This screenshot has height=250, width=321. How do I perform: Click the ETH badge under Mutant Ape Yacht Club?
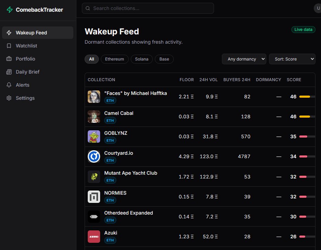110,180
